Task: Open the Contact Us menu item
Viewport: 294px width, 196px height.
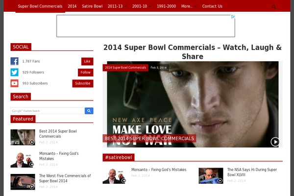Action: pyautogui.click(x=212, y=6)
